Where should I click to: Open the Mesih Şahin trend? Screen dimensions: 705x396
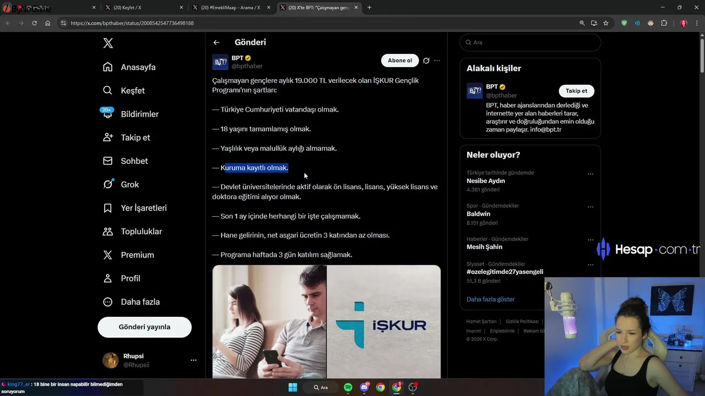(484, 247)
